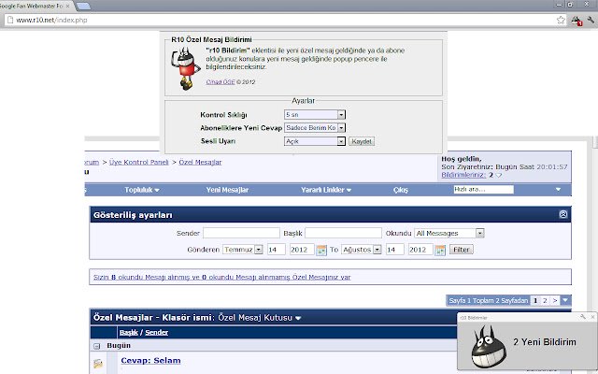Open the Cihad ÖGE author link

[x=221, y=82]
